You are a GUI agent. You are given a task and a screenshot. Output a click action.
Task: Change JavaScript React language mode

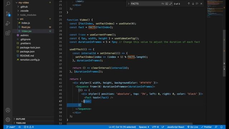(x=176, y=127)
